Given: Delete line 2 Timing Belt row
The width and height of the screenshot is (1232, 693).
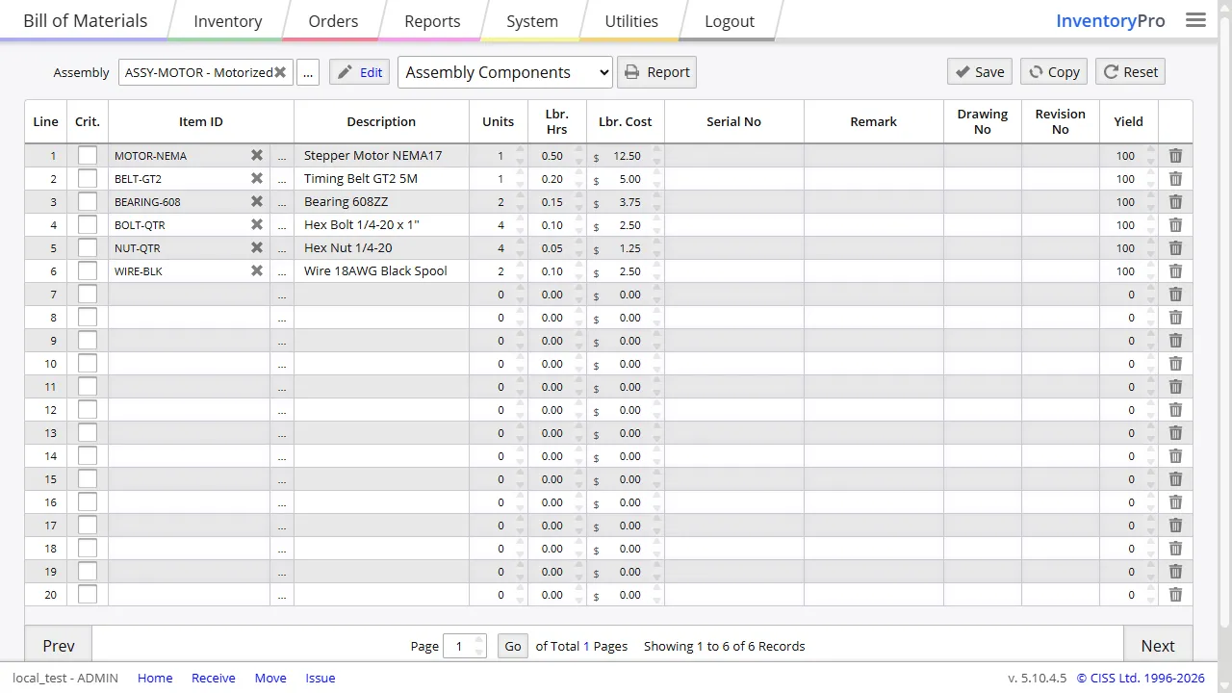Looking at the screenshot, I should point(1175,179).
